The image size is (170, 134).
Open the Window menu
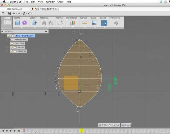50,2
